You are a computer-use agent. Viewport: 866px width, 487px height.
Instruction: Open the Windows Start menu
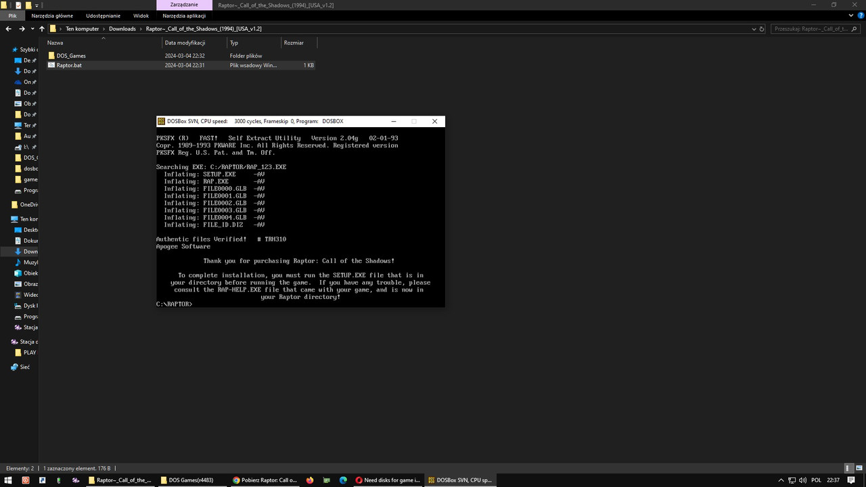[9, 480]
